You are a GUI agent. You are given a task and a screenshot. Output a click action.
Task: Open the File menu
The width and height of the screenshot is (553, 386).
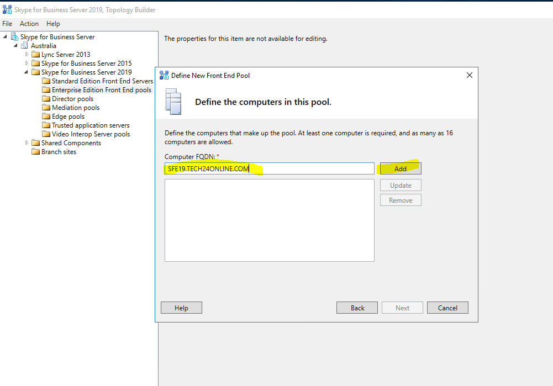coord(7,24)
